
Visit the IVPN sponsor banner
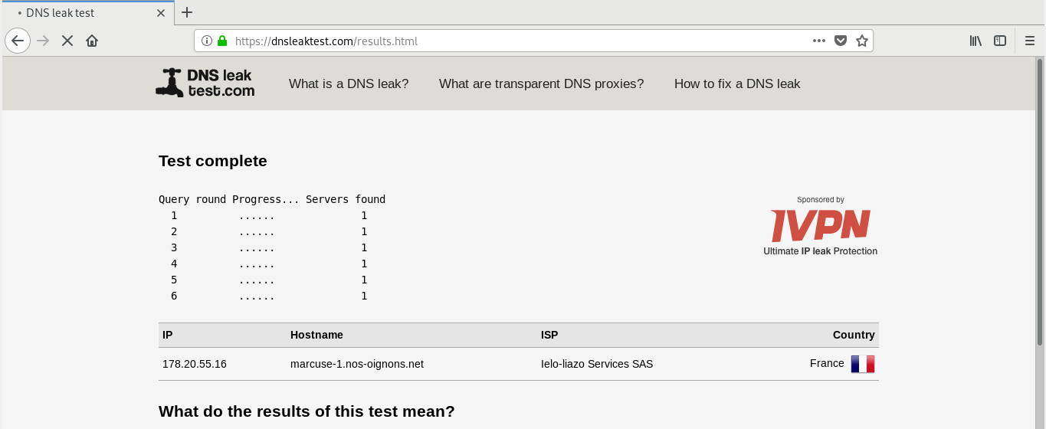820,226
